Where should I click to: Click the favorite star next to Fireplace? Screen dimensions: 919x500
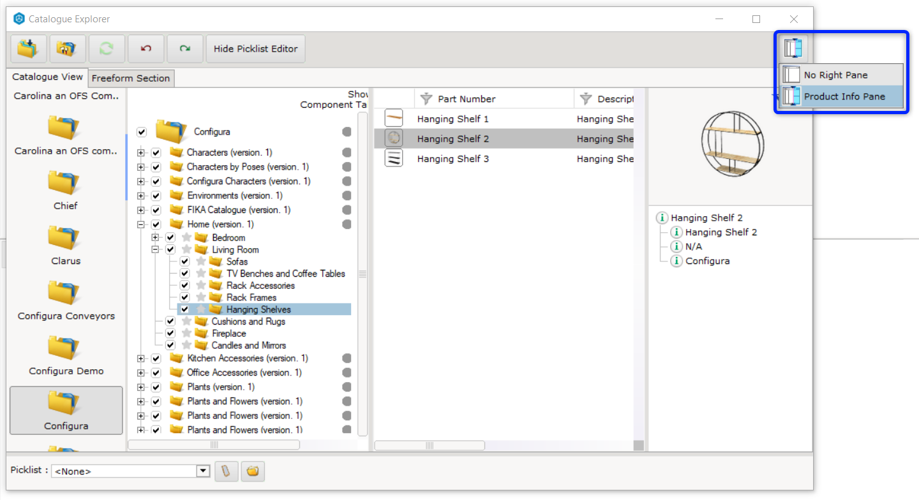click(186, 334)
